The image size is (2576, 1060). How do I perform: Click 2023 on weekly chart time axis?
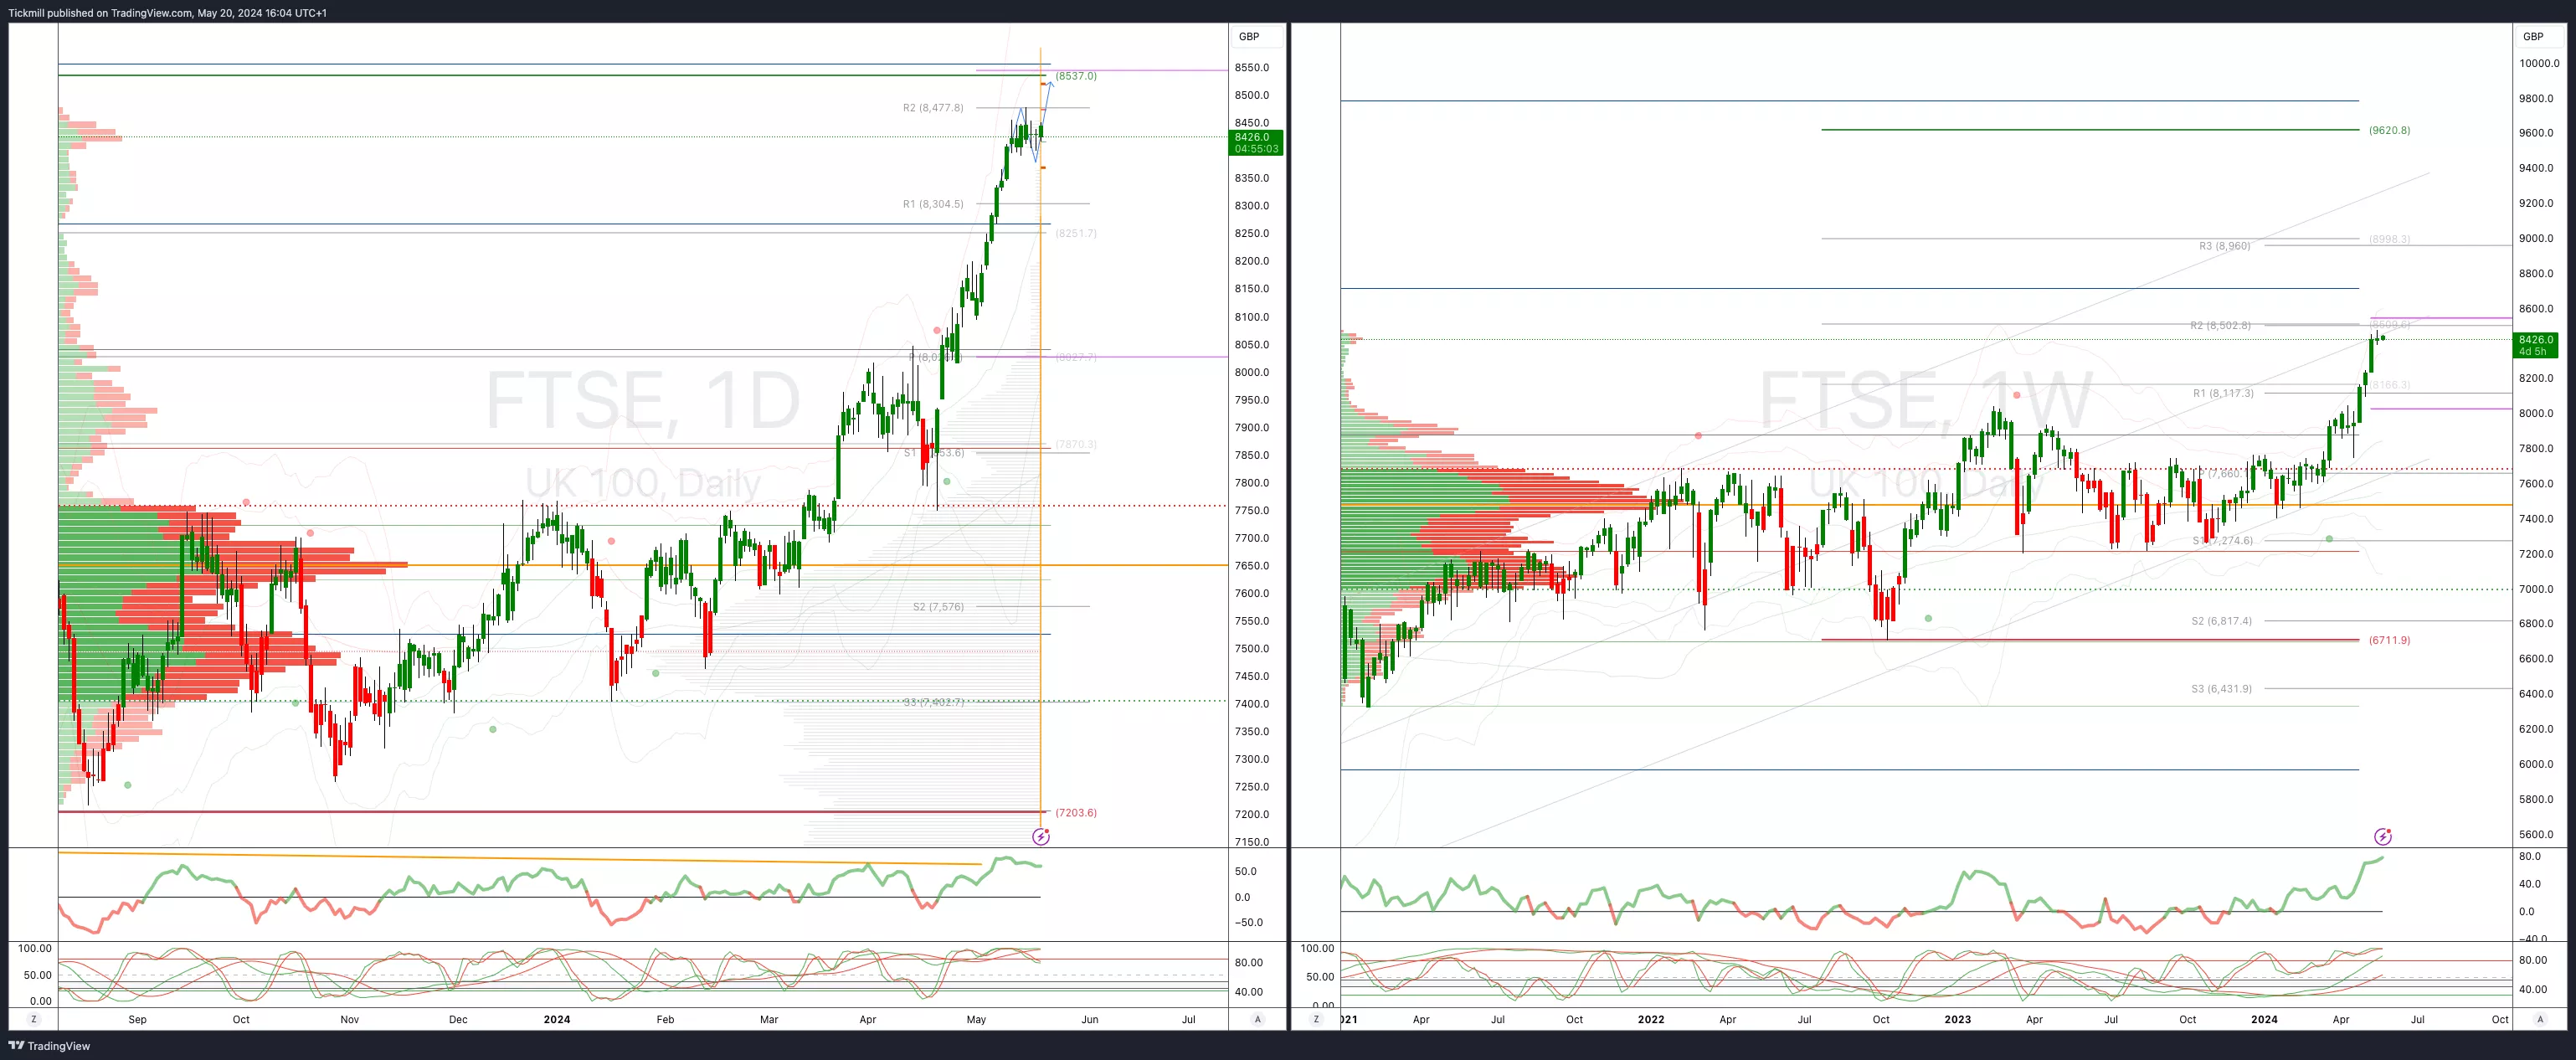(1957, 1020)
